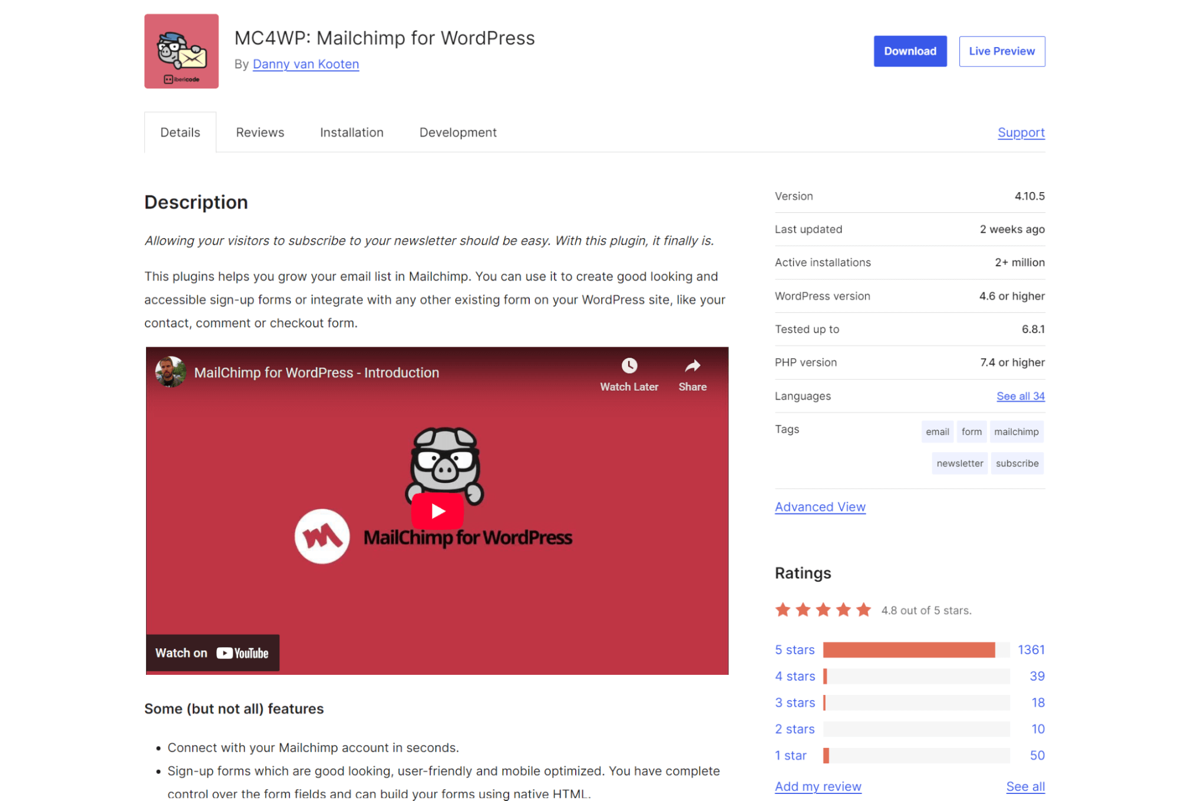Click the 10 two-star count
The image size is (1178, 801).
(x=1038, y=729)
